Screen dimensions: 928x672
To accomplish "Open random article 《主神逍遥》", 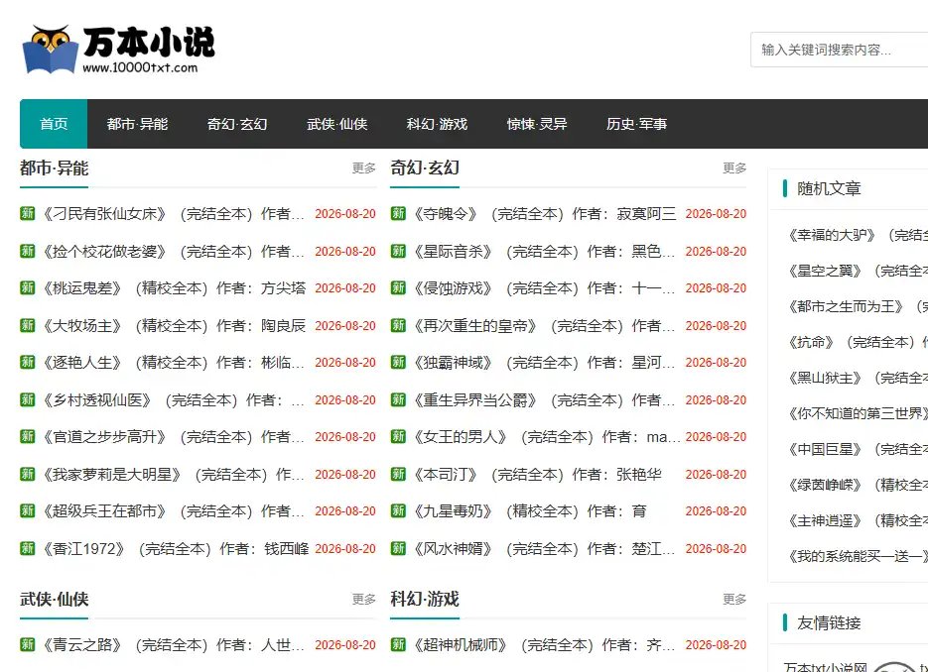I will pos(856,520).
